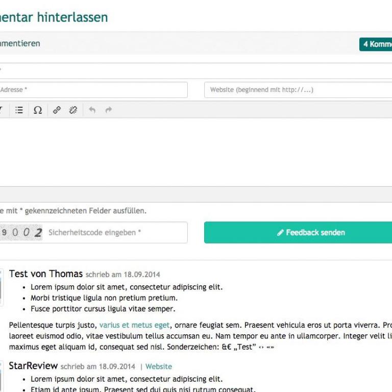392x392 pixels.
Task: Open the 'varius et metus eget' link
Action: tap(134, 325)
